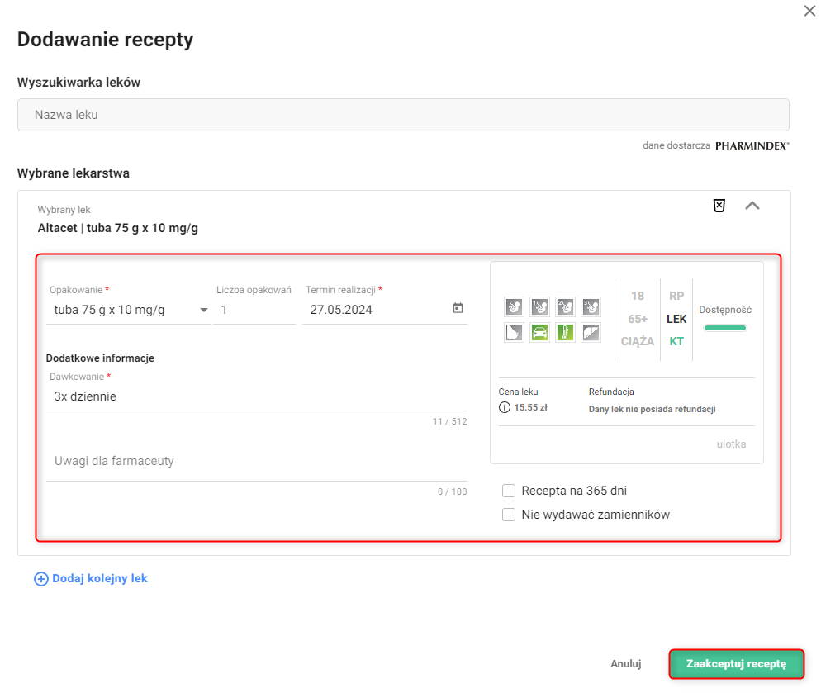The width and height of the screenshot is (821, 693).
Task: Click the first trimester pregnancy icon
Action: pos(539,307)
